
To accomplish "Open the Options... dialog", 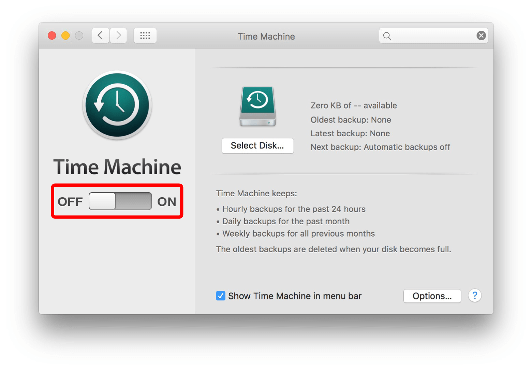I will pos(432,296).
